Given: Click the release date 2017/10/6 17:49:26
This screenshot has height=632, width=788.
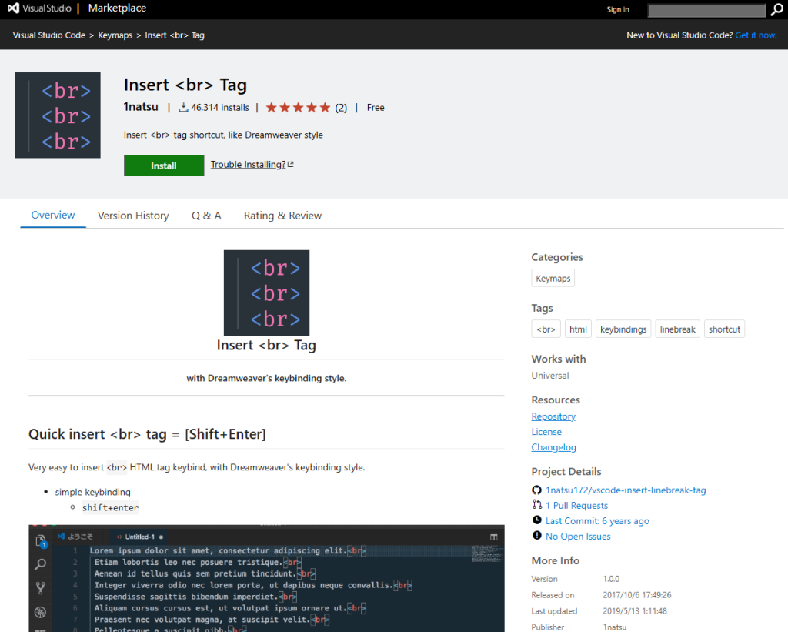Looking at the screenshot, I should tap(637, 595).
